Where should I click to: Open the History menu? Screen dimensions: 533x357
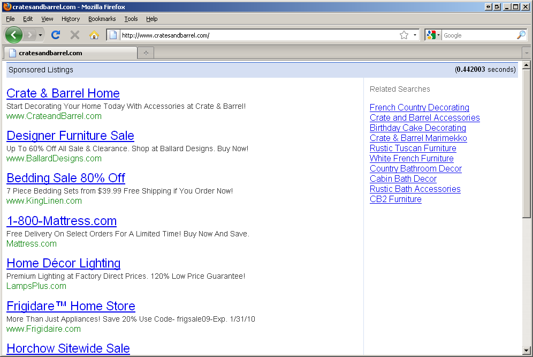tap(70, 19)
